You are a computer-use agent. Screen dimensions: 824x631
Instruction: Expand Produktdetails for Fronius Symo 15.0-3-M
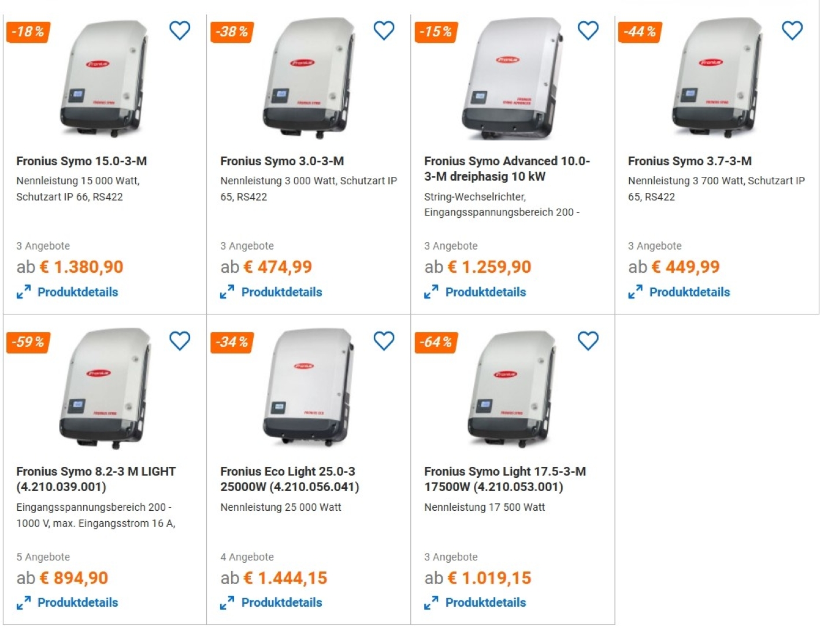[x=77, y=292]
